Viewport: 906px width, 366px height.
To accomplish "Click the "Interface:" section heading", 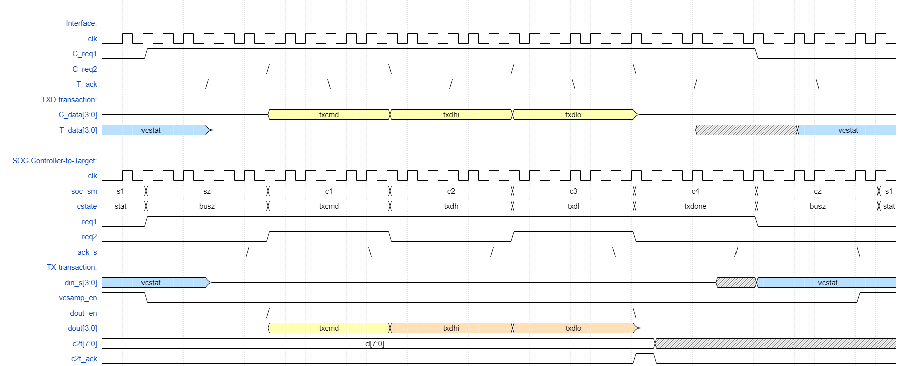I will point(81,23).
